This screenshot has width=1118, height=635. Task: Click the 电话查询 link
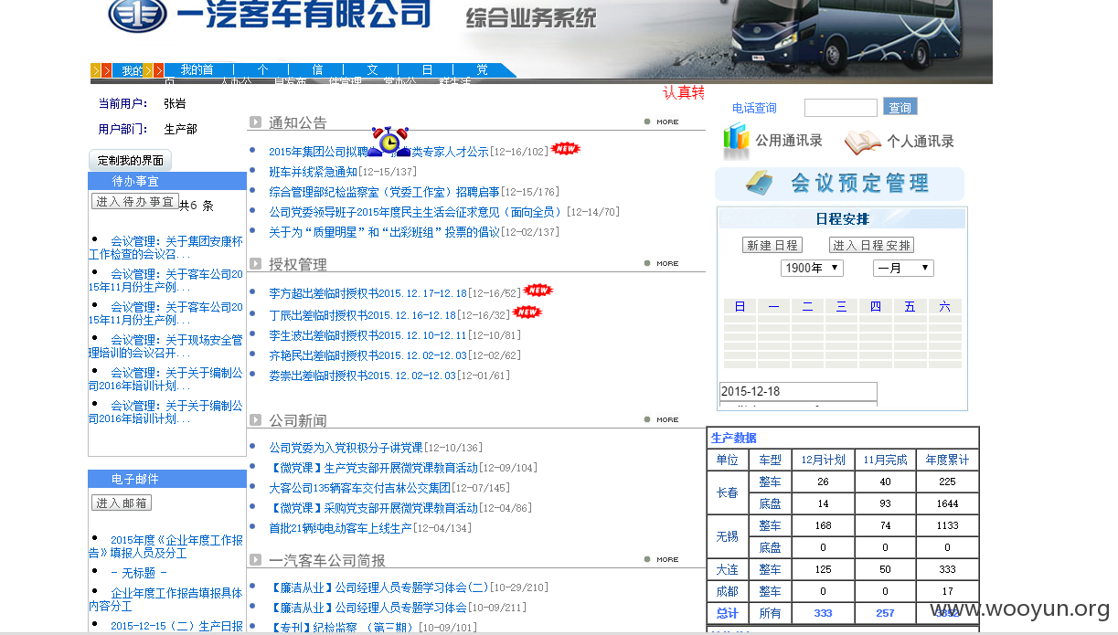point(754,108)
